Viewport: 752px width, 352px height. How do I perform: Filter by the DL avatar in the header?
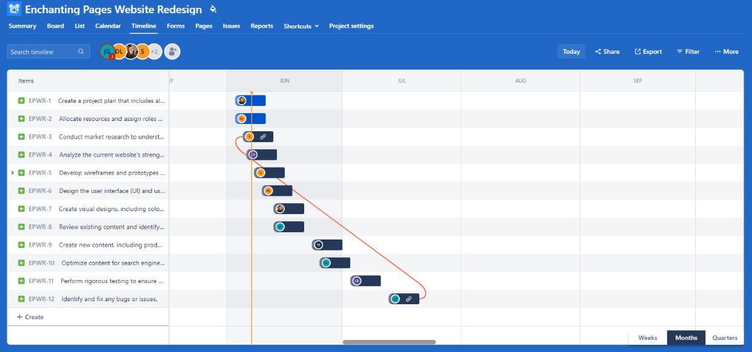pos(119,52)
